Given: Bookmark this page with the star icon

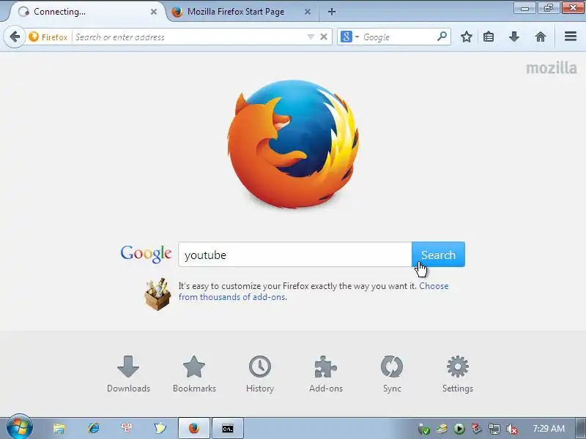Looking at the screenshot, I should tap(466, 37).
